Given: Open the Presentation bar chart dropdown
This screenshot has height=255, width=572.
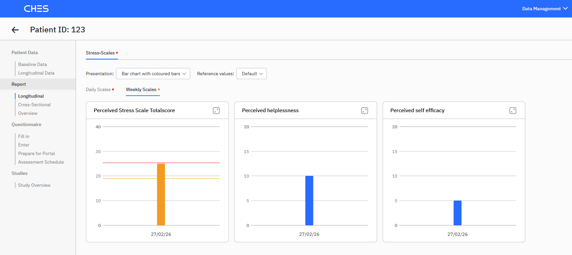Looking at the screenshot, I should tap(153, 74).
